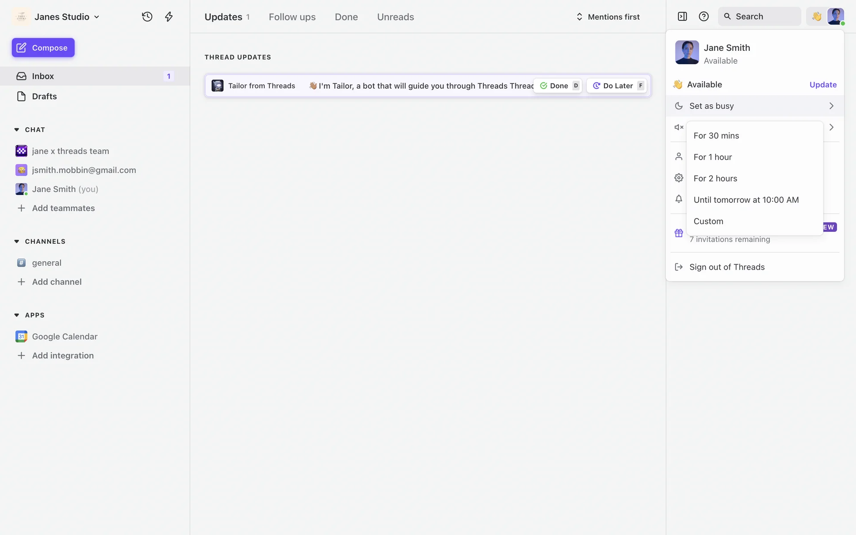The image size is (856, 535).
Task: Open the Google Calendar app
Action: point(65,337)
